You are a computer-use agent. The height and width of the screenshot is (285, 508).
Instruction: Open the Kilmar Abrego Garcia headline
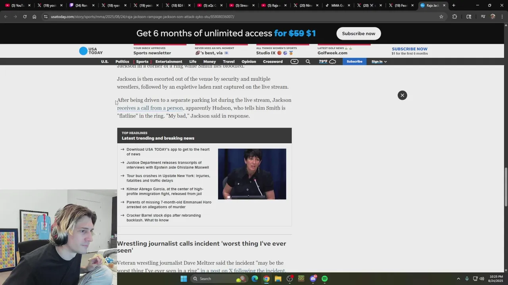165,191
